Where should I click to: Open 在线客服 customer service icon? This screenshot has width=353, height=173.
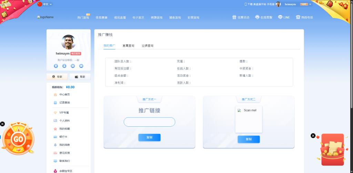257,17
